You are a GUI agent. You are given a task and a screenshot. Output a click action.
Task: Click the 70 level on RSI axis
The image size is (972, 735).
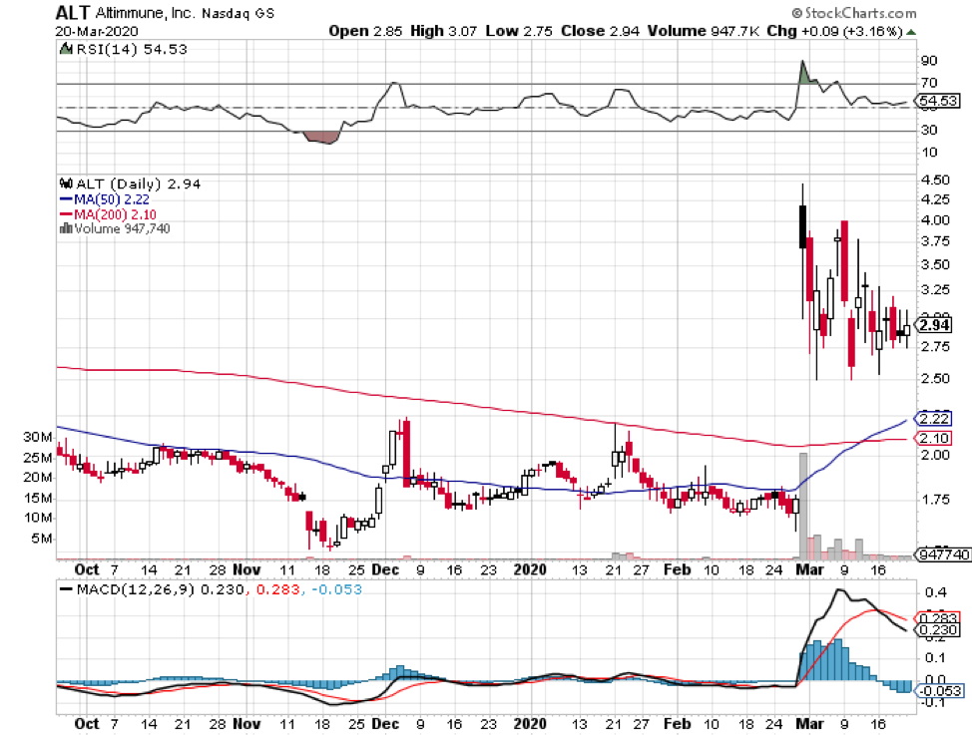[x=929, y=83]
